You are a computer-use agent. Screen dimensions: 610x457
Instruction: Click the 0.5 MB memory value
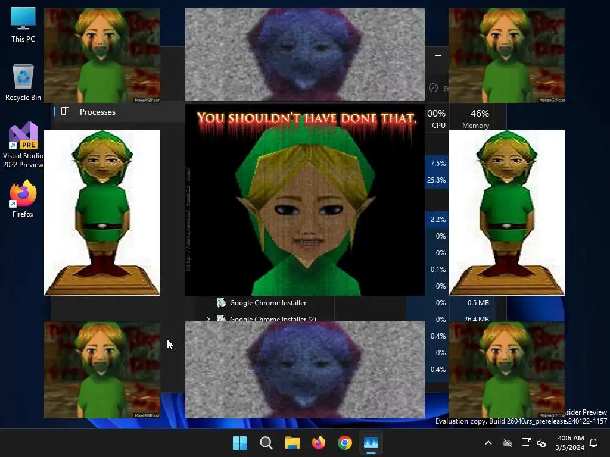[x=478, y=303]
